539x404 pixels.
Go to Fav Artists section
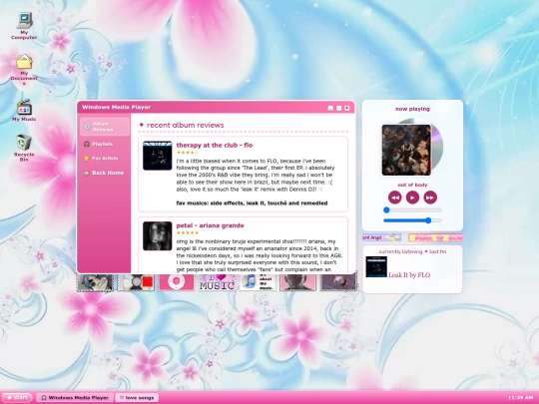pos(105,159)
